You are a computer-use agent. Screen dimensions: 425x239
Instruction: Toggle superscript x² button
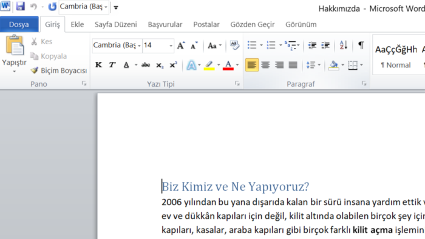click(x=173, y=65)
